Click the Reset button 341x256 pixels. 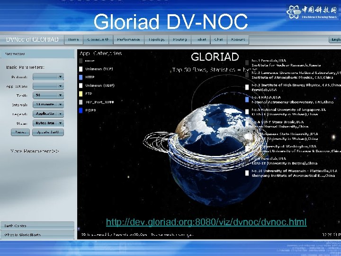20,132
